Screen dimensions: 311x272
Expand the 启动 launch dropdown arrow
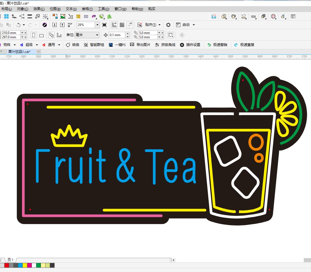click(x=194, y=25)
